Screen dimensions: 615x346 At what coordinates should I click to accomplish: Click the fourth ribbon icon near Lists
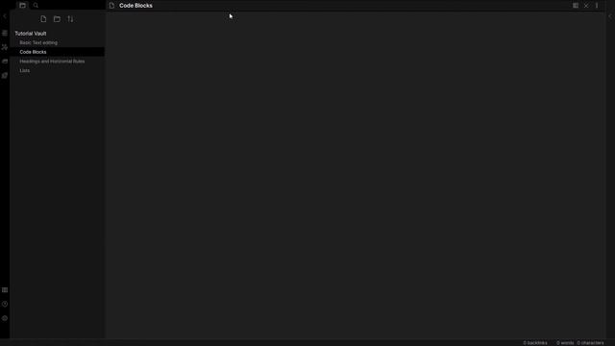point(5,75)
